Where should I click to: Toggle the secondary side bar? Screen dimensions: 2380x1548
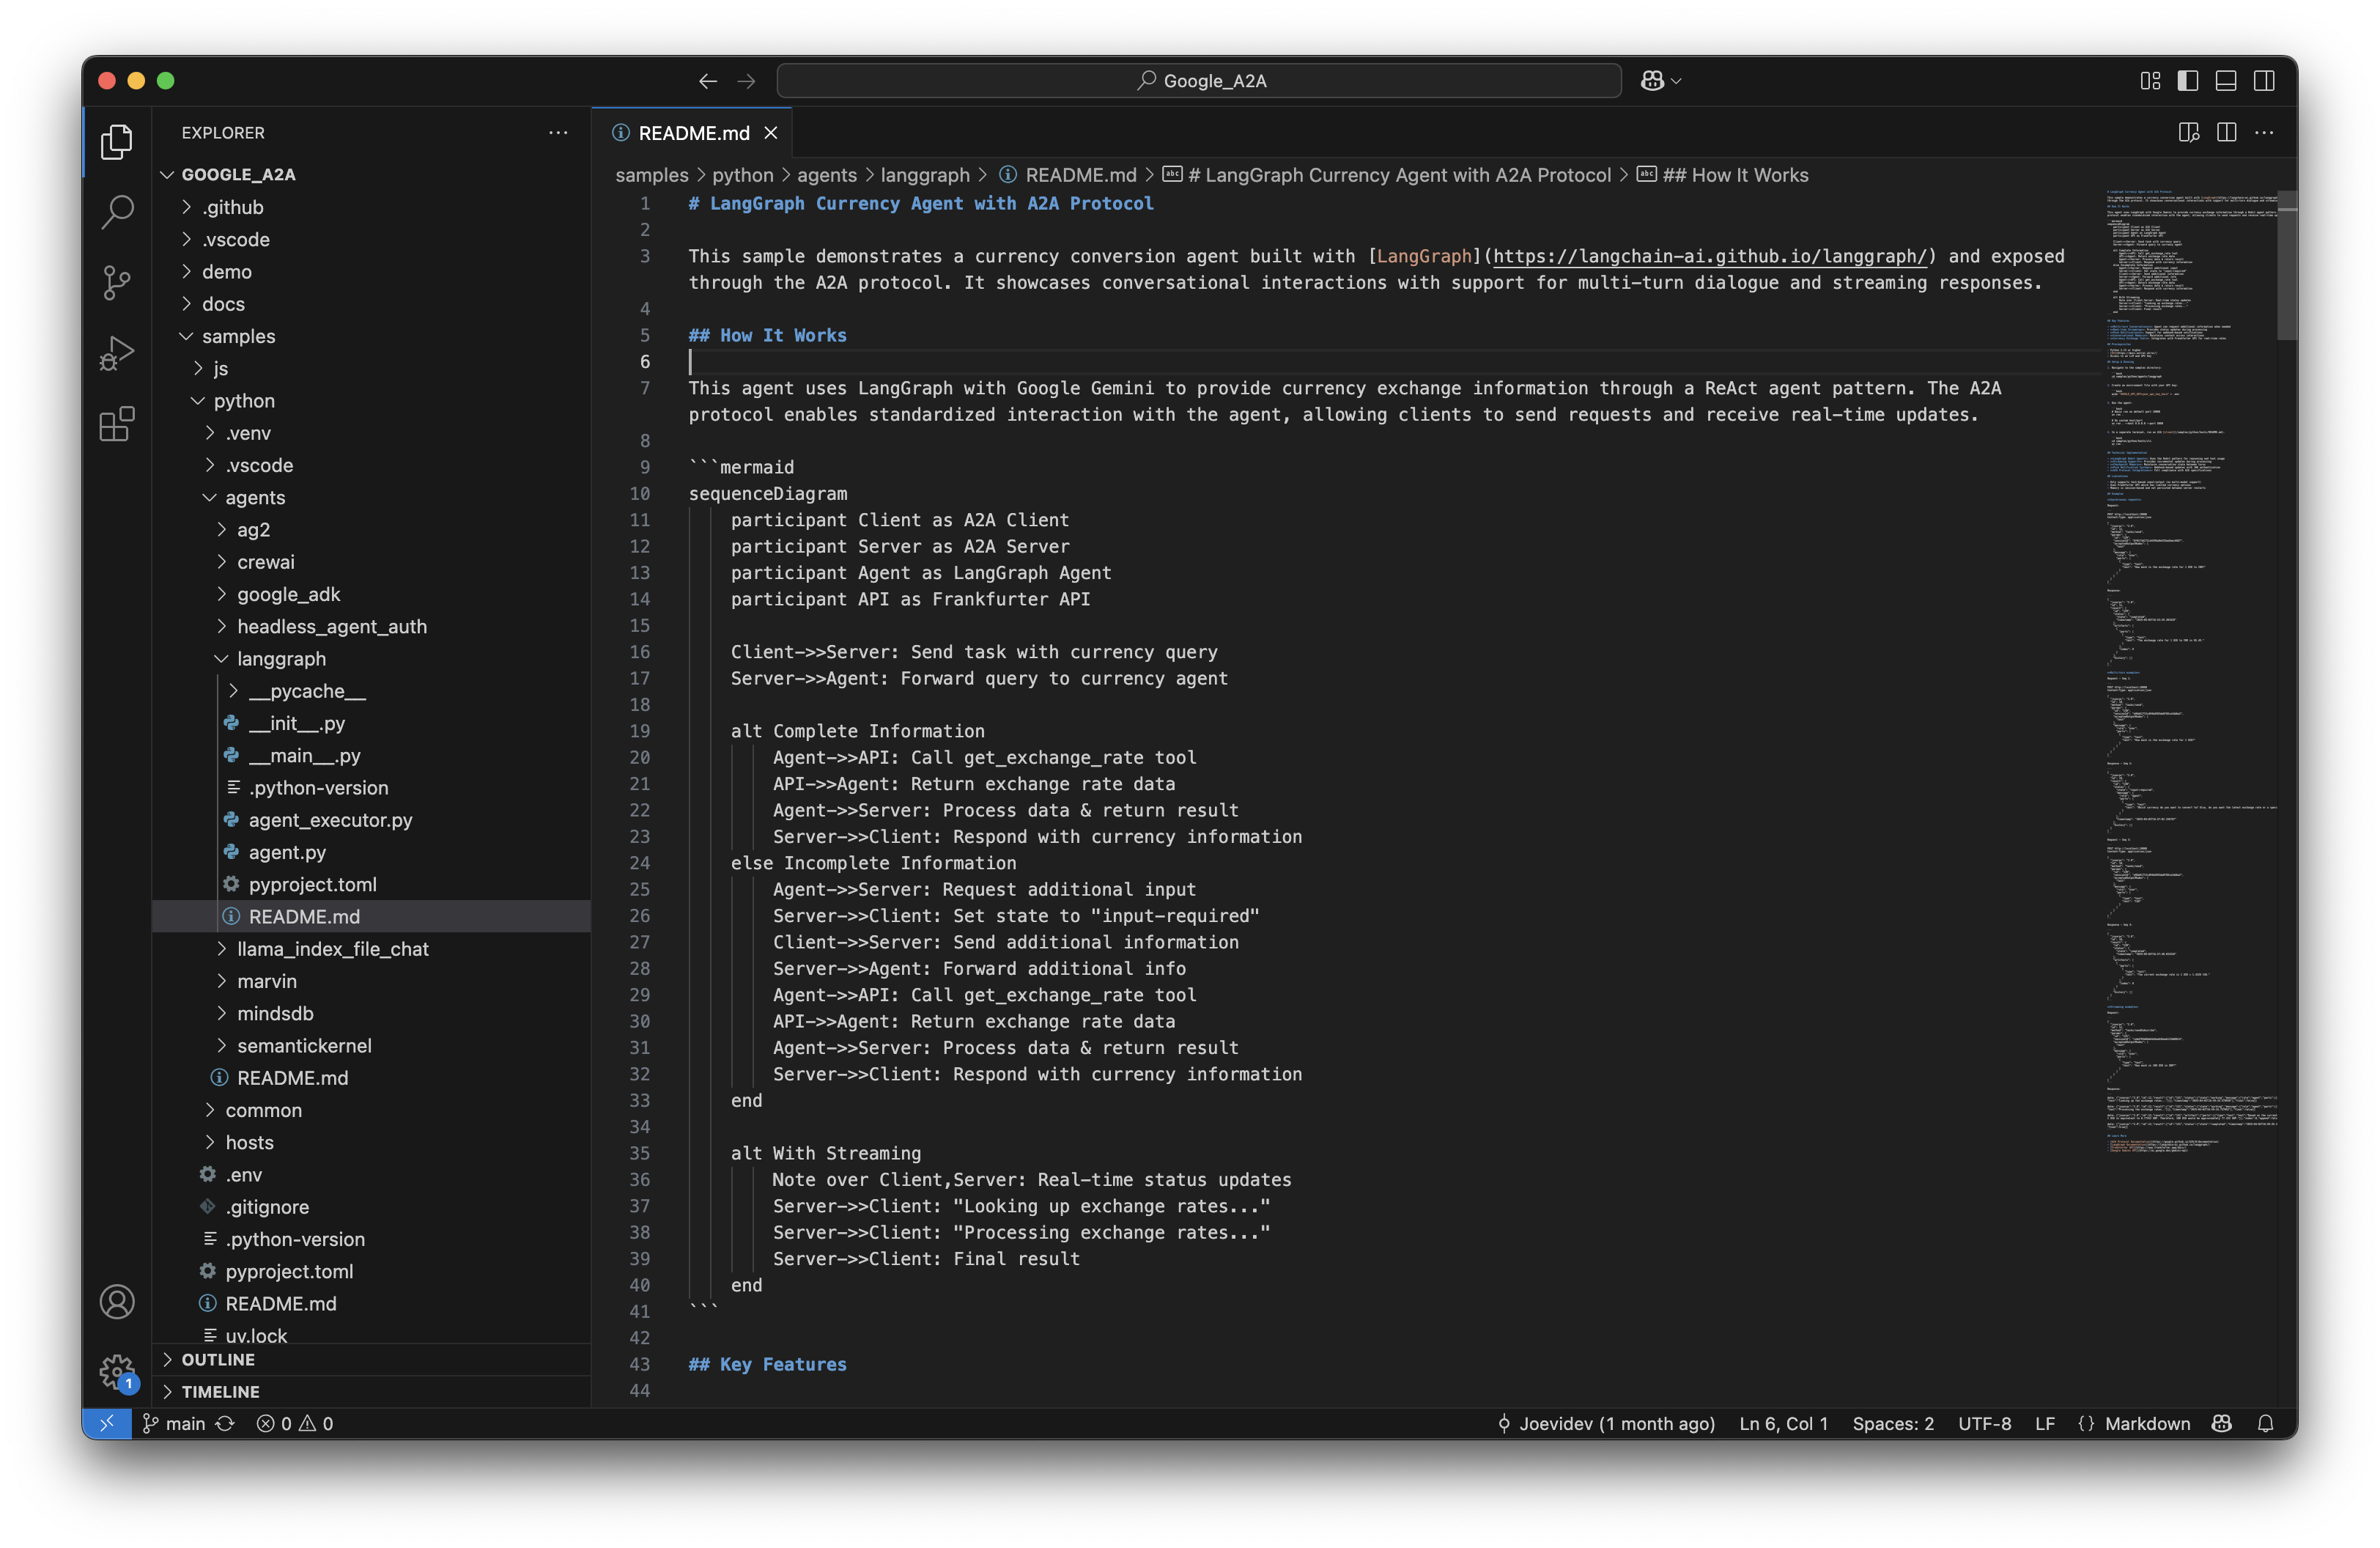click(2264, 81)
